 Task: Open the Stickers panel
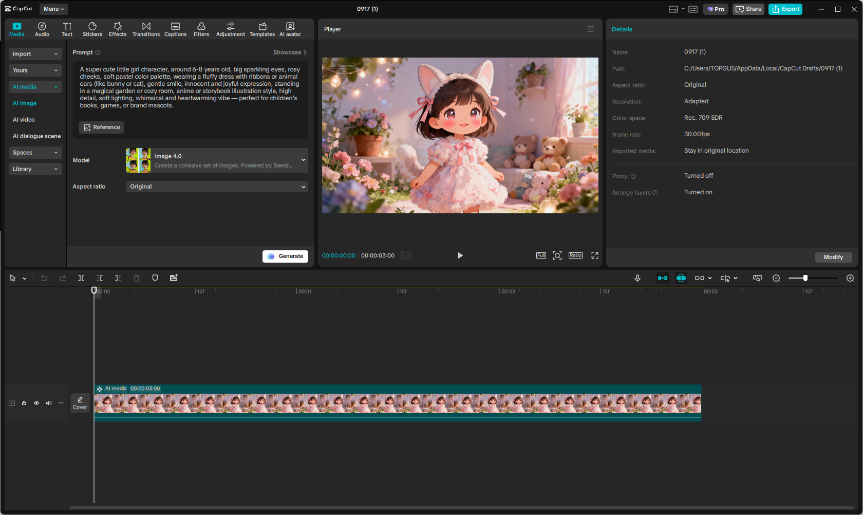tap(92, 29)
